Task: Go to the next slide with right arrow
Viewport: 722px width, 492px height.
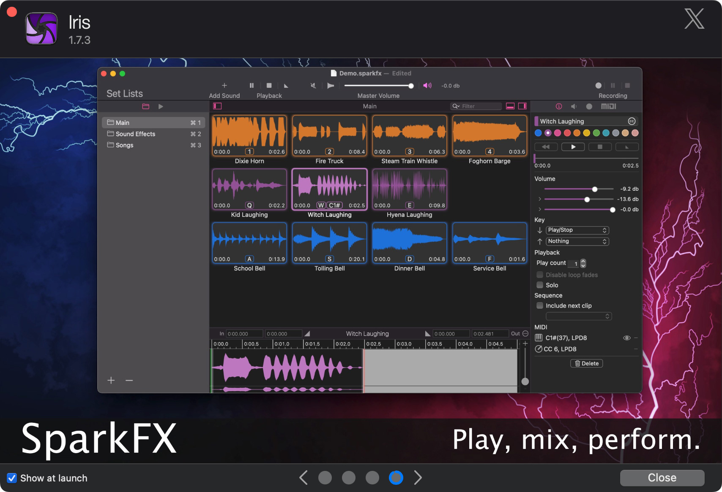Action: 418,478
